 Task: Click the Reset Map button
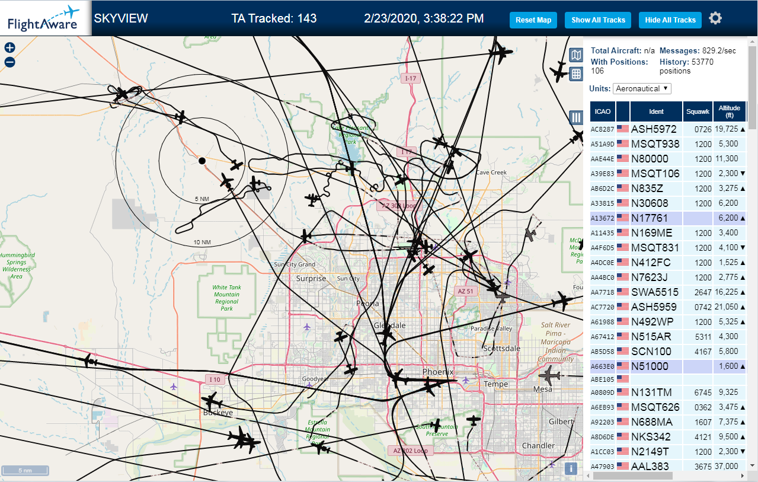coord(533,20)
